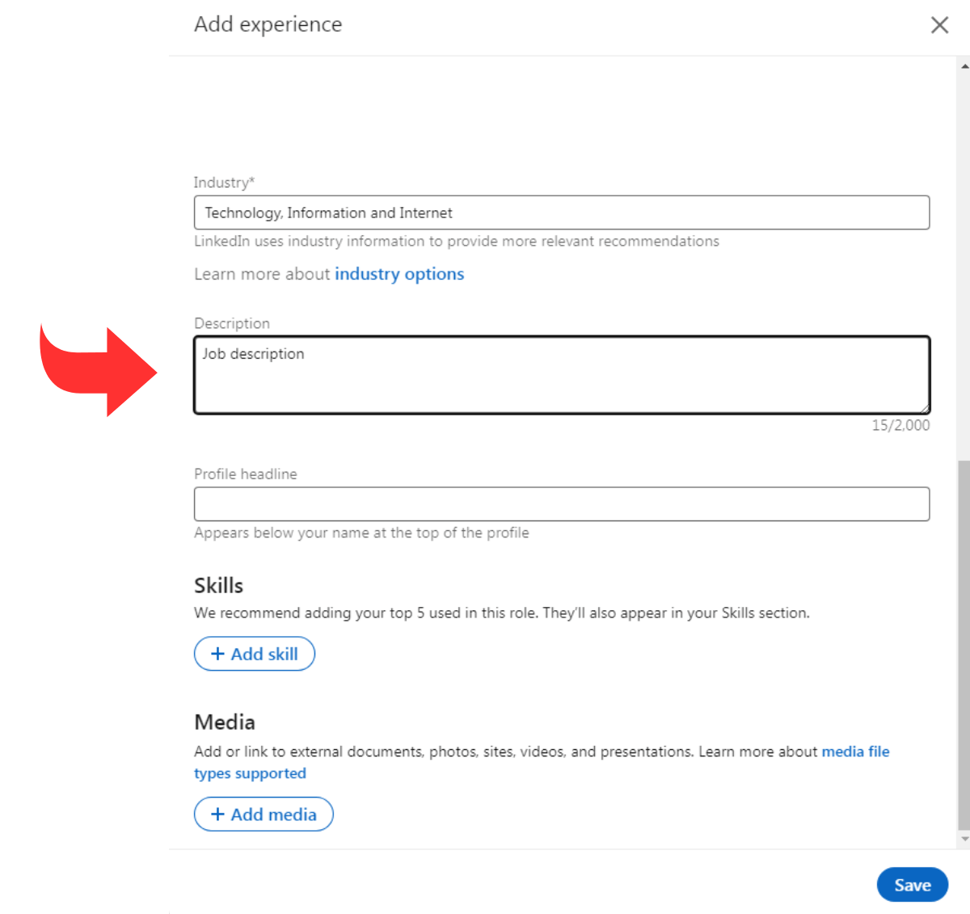Click the Profile headline label
Screen dimensions: 970x914
[246, 474]
